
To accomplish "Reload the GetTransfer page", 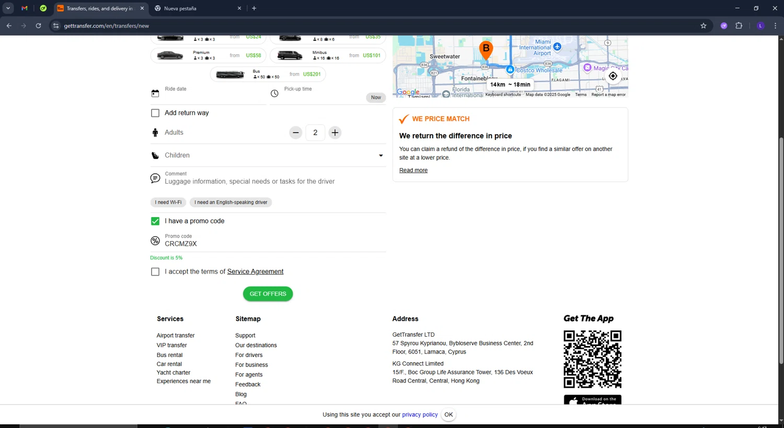I will click(38, 26).
